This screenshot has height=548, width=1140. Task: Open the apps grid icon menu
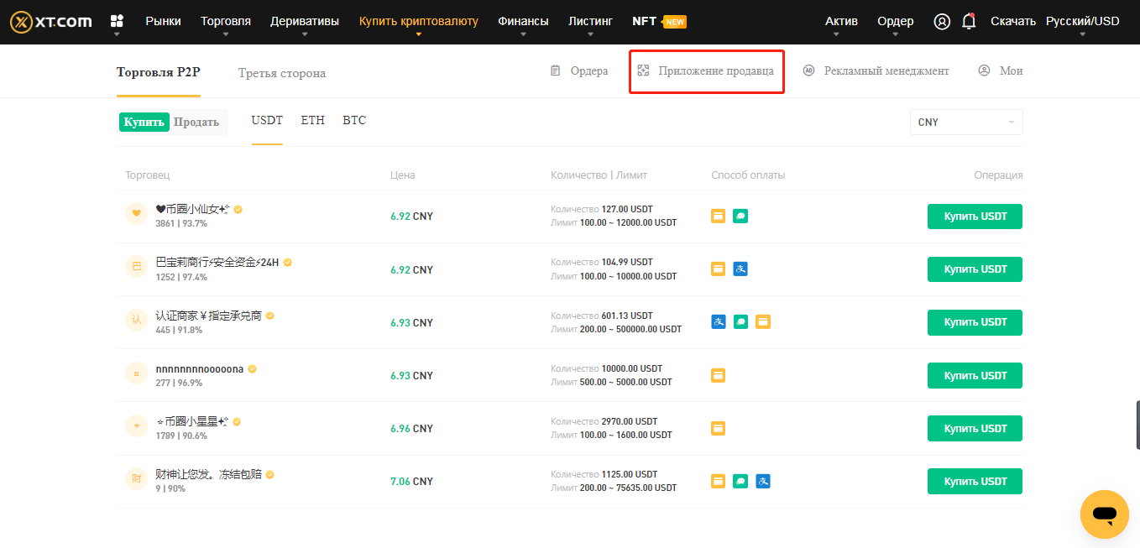tap(117, 21)
